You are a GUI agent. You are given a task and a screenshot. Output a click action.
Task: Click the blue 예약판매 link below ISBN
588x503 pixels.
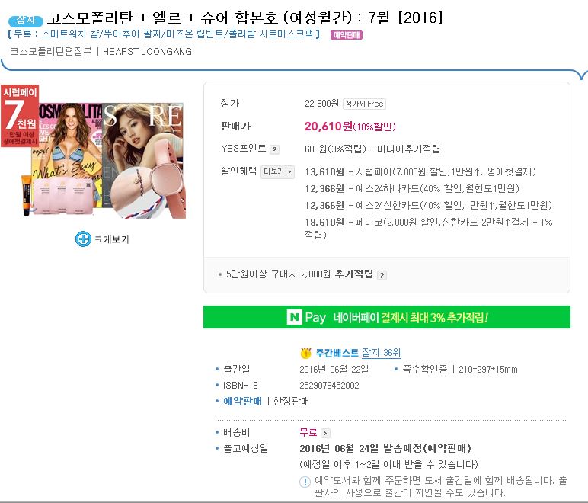[x=242, y=402]
